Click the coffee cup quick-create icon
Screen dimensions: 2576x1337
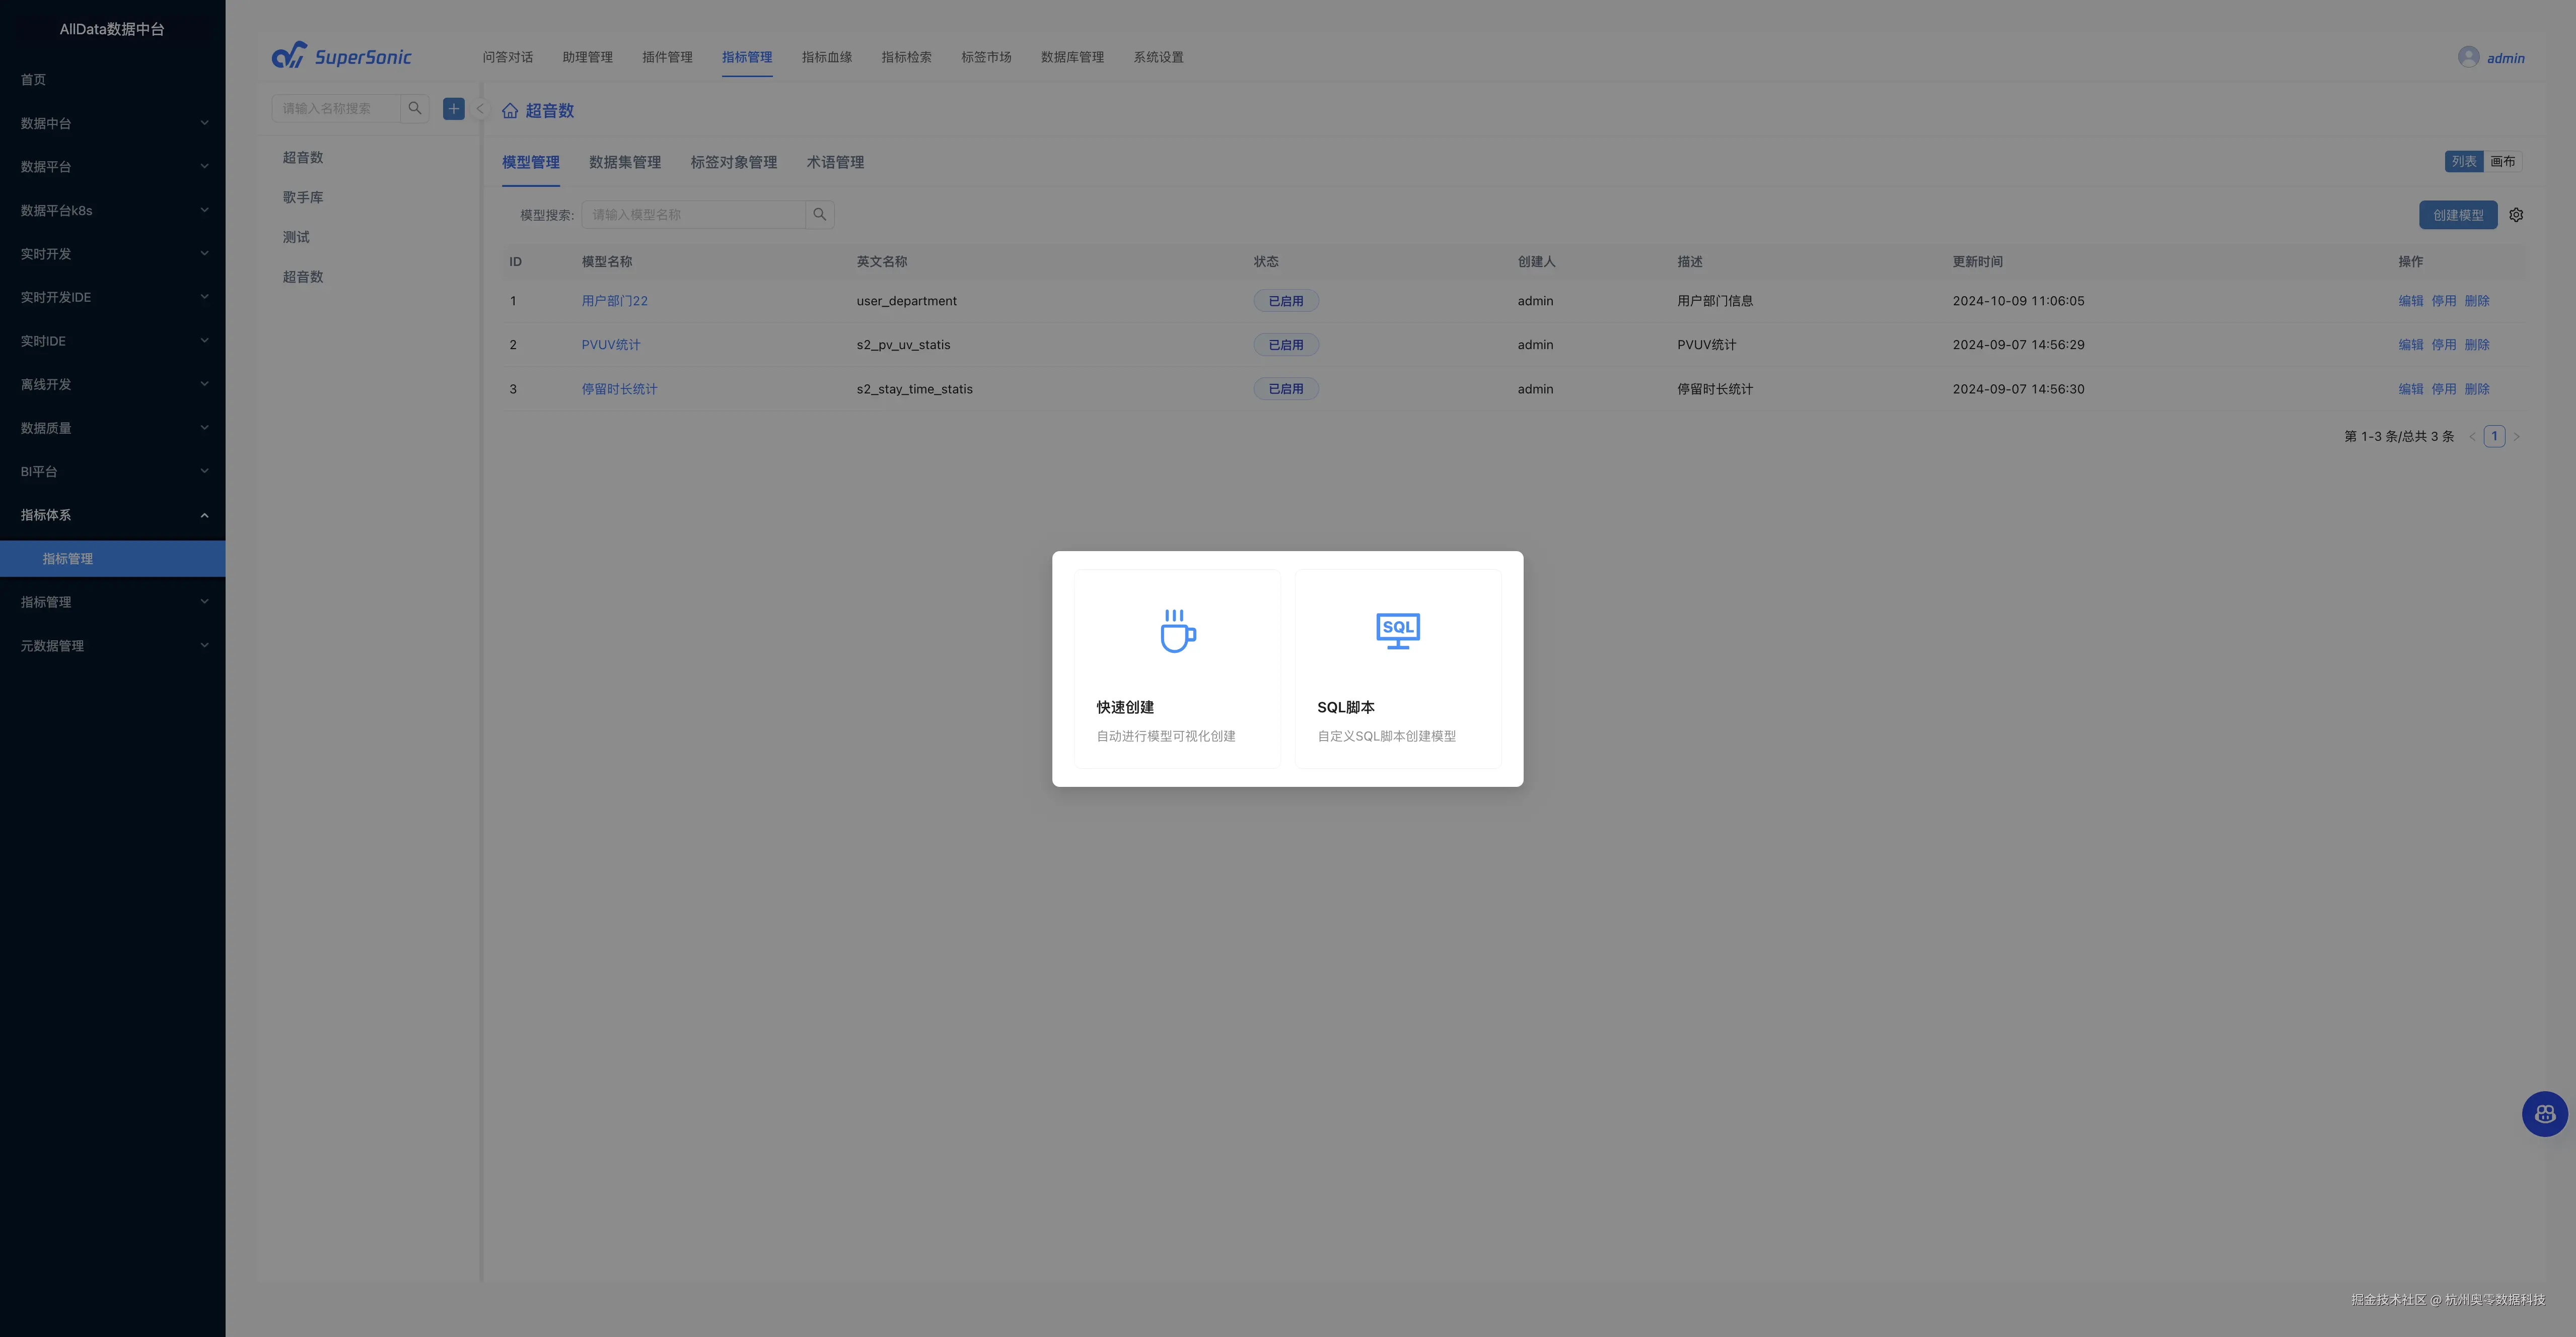point(1177,631)
